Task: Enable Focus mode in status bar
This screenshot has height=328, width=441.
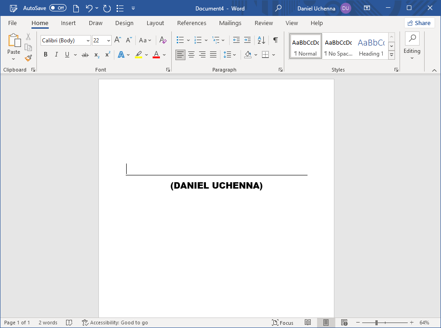Action: click(x=282, y=323)
